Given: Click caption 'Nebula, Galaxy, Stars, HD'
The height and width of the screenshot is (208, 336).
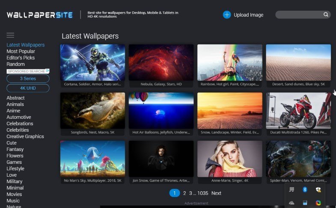Looking at the screenshot, I should (x=161, y=84).
